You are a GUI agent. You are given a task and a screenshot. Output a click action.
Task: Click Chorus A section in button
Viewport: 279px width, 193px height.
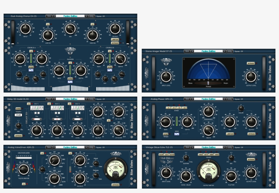pos(31,51)
